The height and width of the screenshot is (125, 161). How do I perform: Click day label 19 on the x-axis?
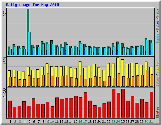coord(94,122)
